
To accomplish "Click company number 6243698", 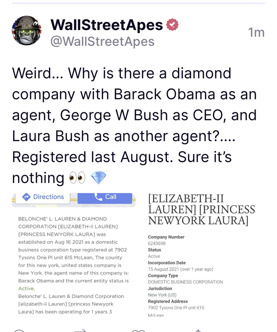I will click(157, 243).
